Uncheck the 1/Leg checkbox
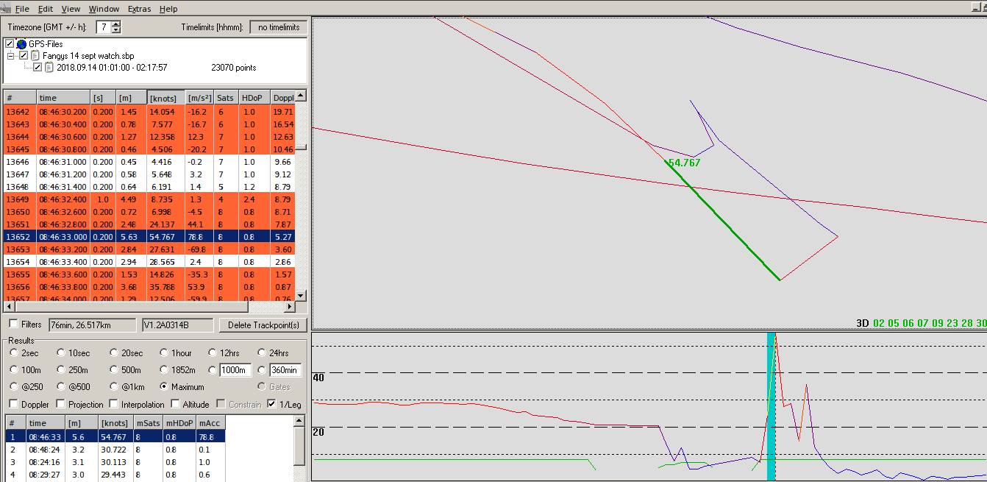Screen dimensions: 987x482 point(273,404)
